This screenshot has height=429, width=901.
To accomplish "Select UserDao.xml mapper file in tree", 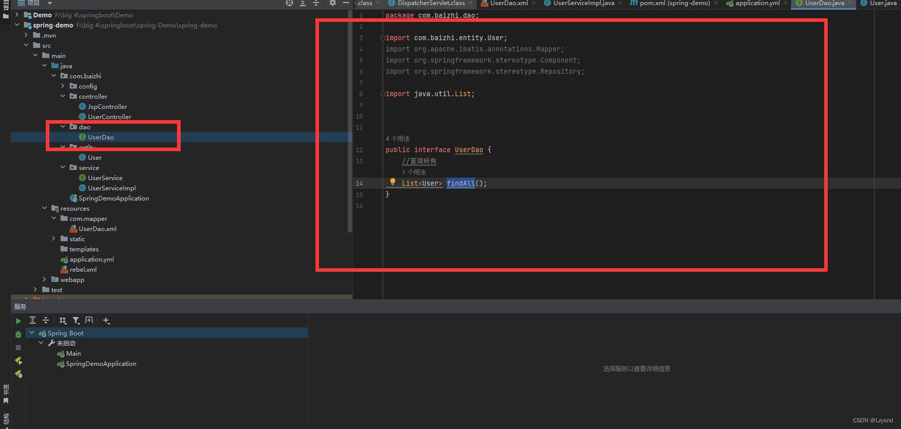I will tap(97, 229).
